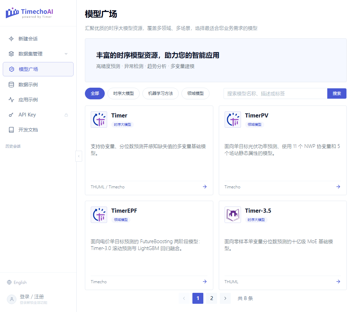
Task: Go to the next page arrow
Action: tap(225, 298)
